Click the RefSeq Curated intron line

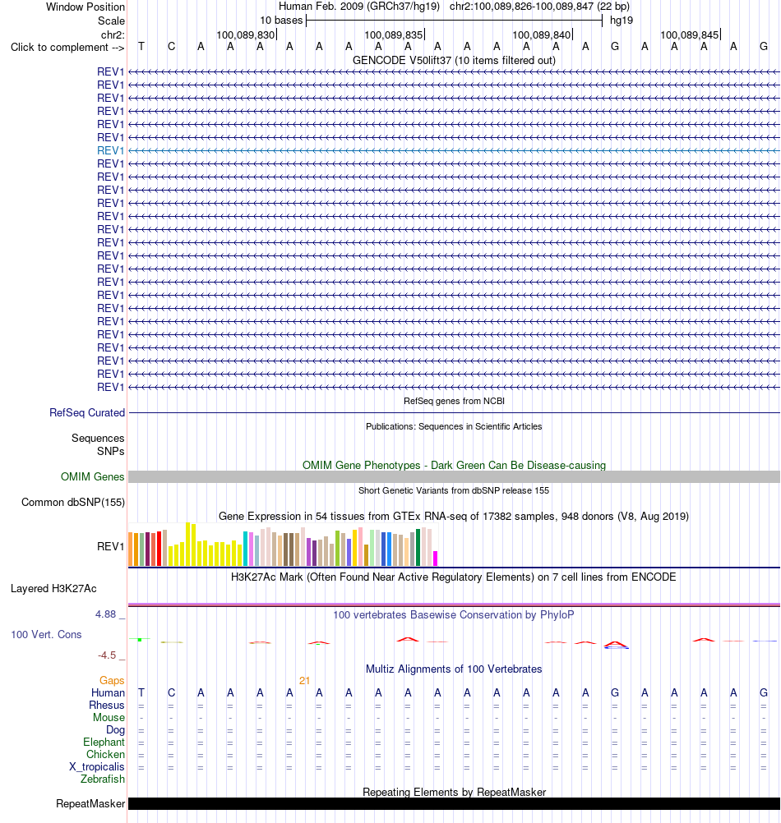pyautogui.click(x=454, y=412)
